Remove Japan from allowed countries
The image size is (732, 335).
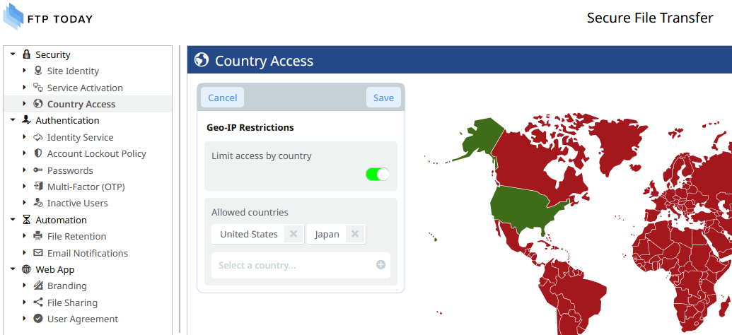click(x=355, y=234)
